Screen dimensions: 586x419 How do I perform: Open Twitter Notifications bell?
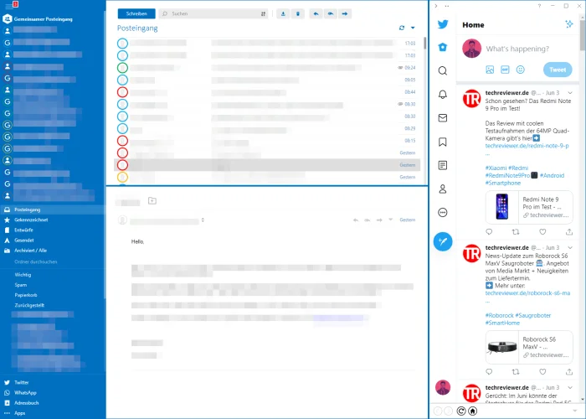click(443, 94)
